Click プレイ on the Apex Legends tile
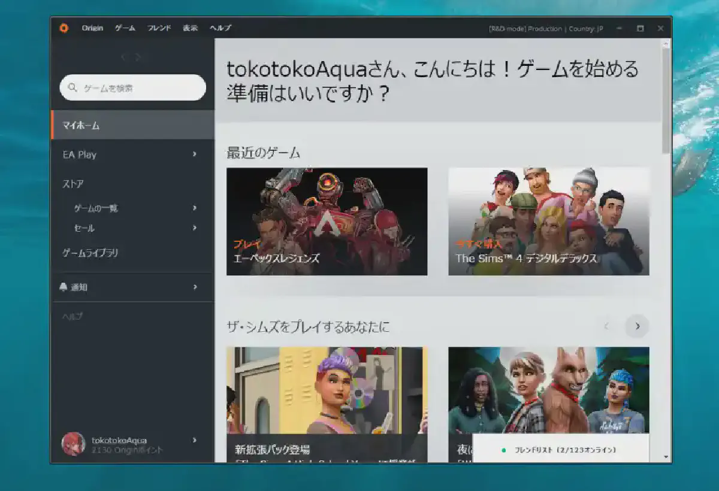 [x=247, y=244]
